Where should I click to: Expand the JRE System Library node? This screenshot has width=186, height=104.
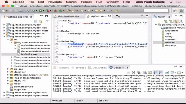tap(8, 75)
